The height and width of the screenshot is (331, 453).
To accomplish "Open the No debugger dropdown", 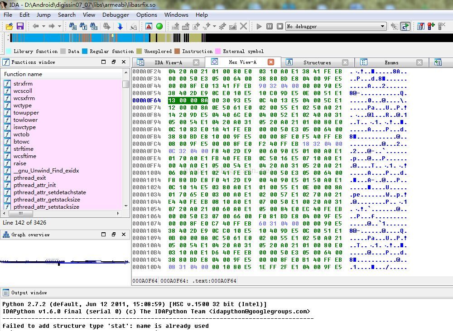I will click(382, 26).
